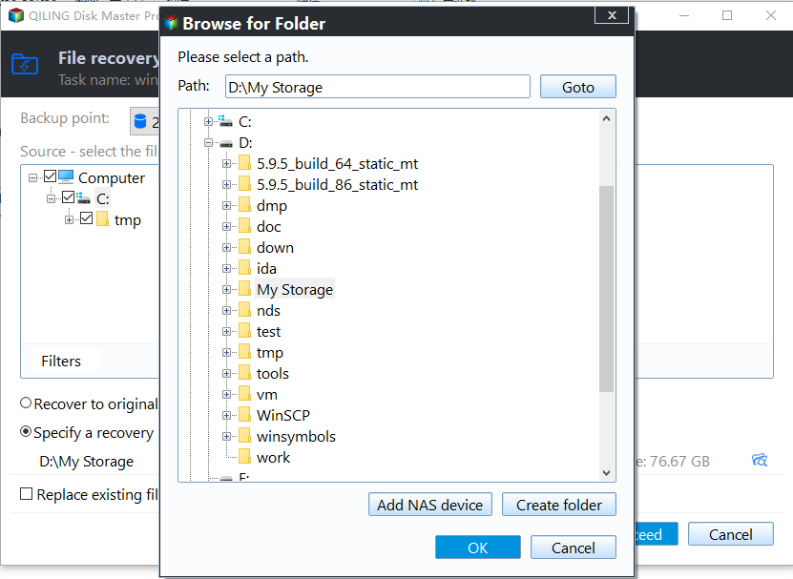
Task: Click the backup point database icon
Action: click(x=140, y=121)
